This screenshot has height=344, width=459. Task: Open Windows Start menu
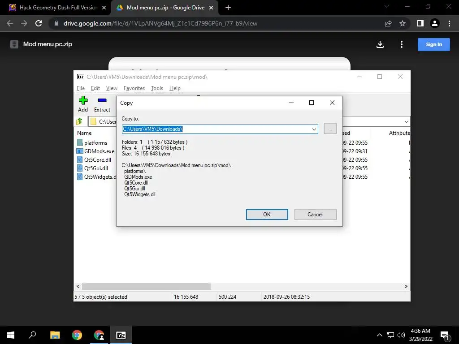(11, 335)
